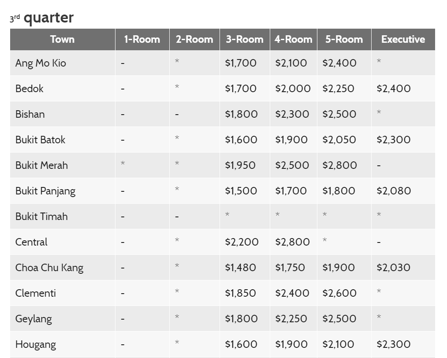Click the Bukit Timah town cell

[41, 216]
